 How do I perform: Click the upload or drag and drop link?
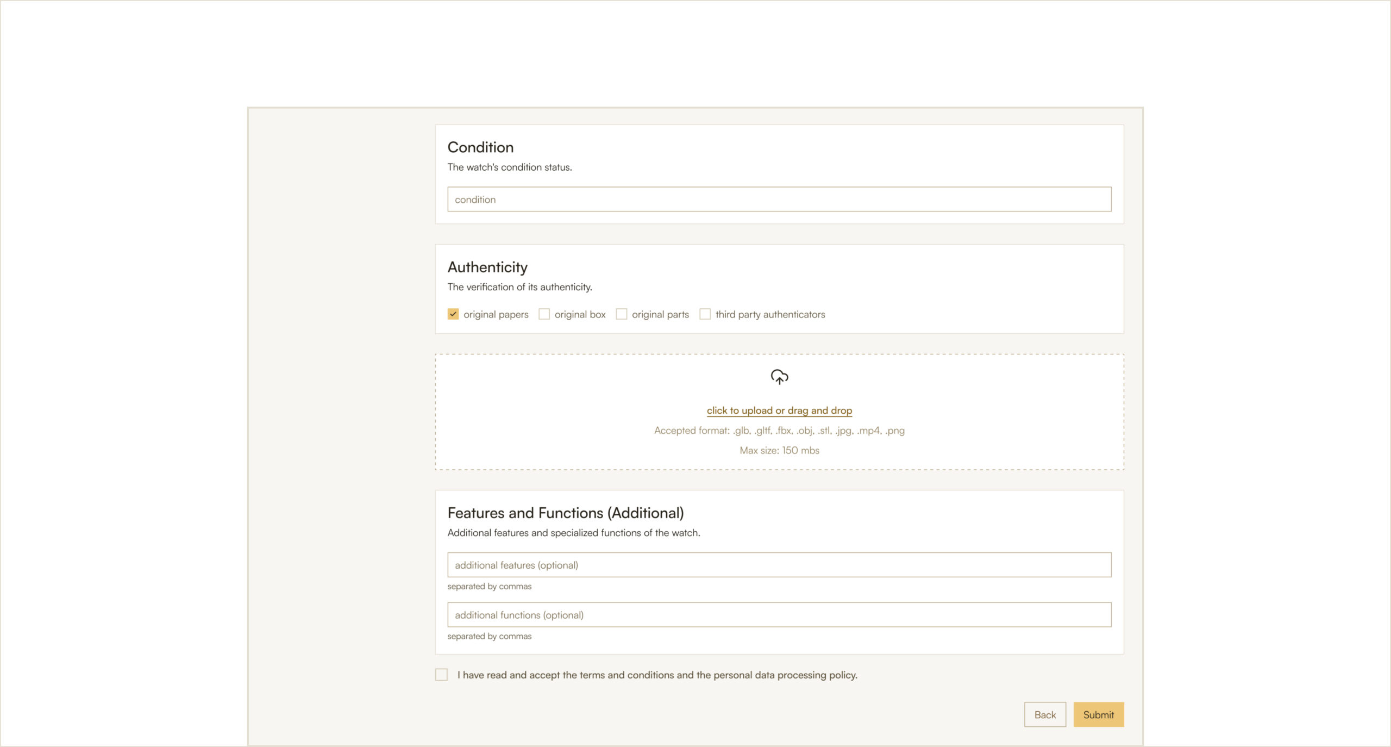click(x=779, y=410)
